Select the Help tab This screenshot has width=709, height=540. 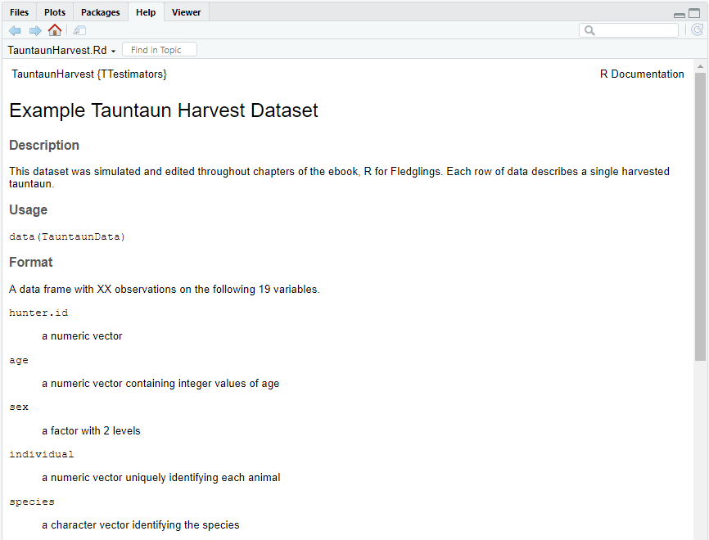146,12
